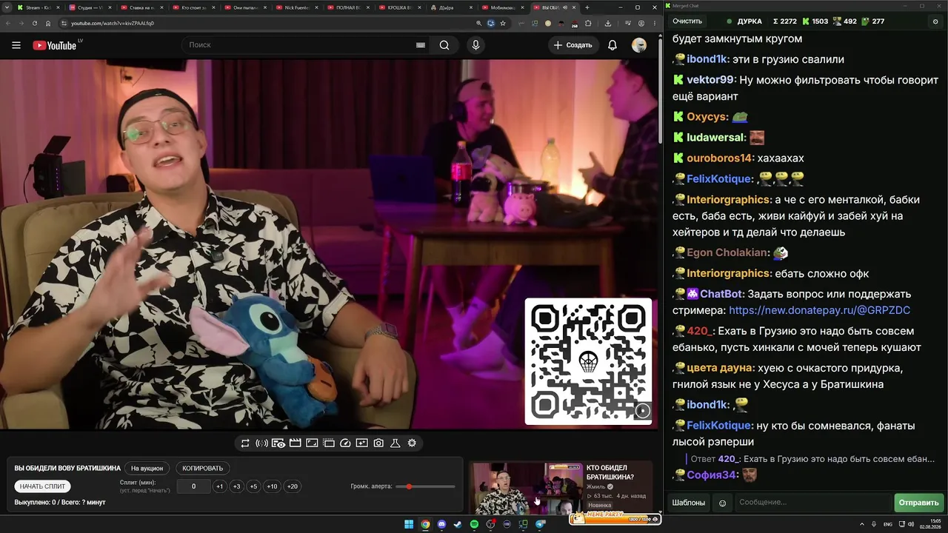Add 20 minutes with the '+20' button
This screenshot has width=948, height=533.
(x=292, y=486)
